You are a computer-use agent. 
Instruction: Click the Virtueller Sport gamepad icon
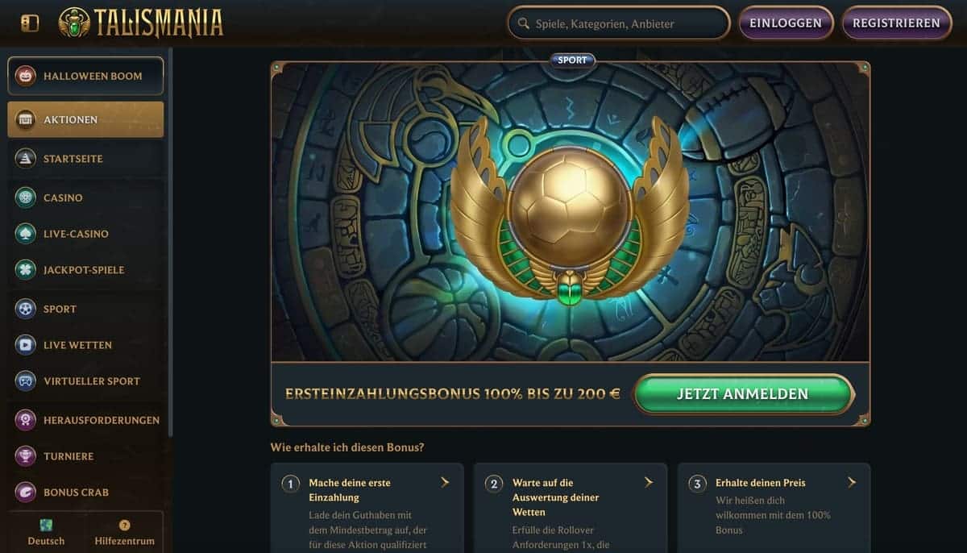pos(26,381)
